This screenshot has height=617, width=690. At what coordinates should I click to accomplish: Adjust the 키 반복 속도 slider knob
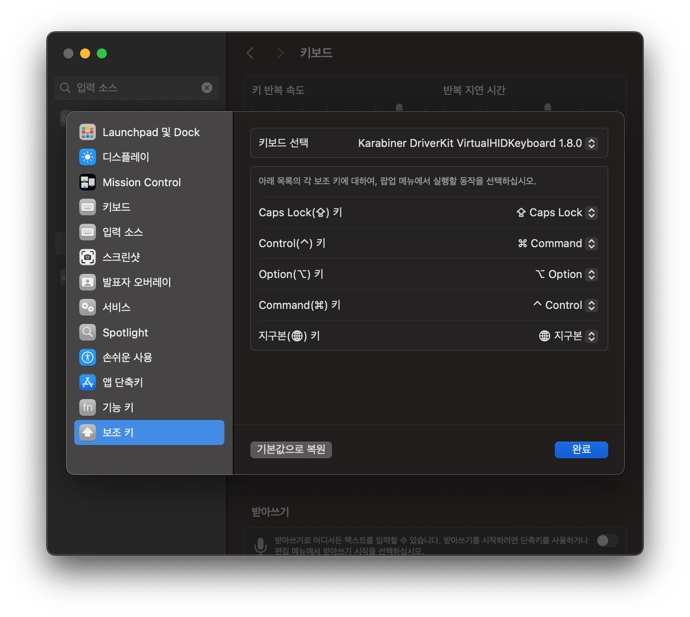(399, 107)
